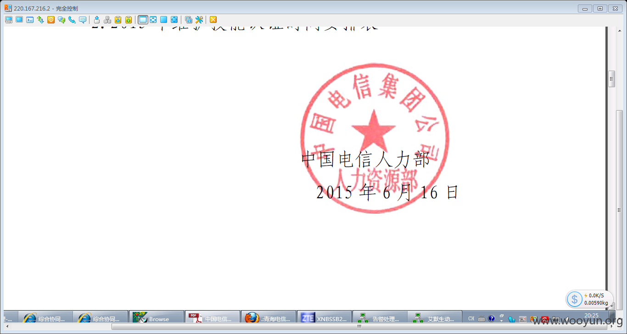Open first 综合协同 Internet Explorer taskbar item
Viewport: 627px width, 334px height.
coord(45,318)
